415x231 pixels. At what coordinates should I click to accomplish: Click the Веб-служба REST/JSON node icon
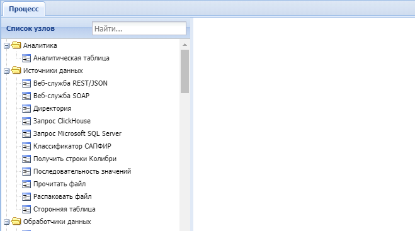coord(26,83)
